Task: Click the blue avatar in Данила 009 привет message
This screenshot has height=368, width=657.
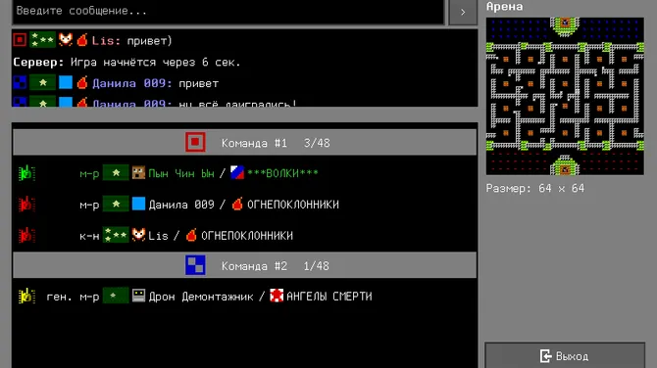Action: pos(66,82)
